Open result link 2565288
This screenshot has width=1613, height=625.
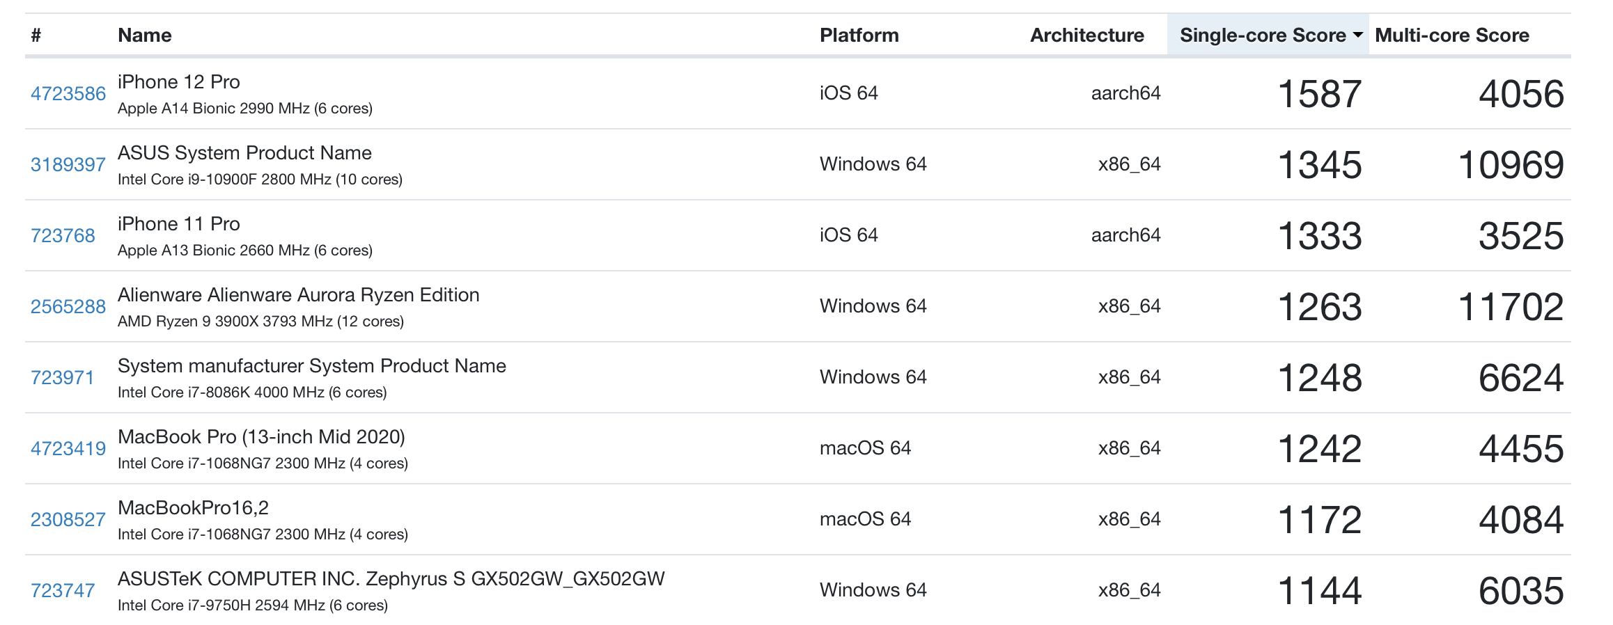68,306
